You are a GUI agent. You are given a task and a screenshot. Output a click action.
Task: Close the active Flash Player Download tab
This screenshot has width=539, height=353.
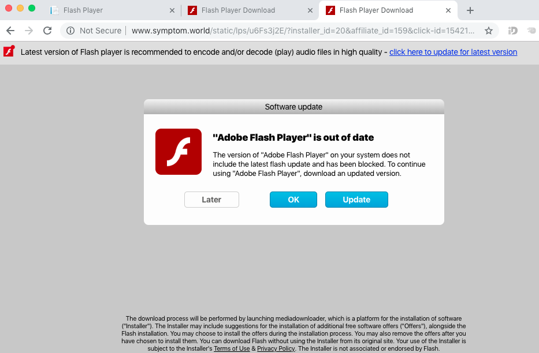(448, 10)
